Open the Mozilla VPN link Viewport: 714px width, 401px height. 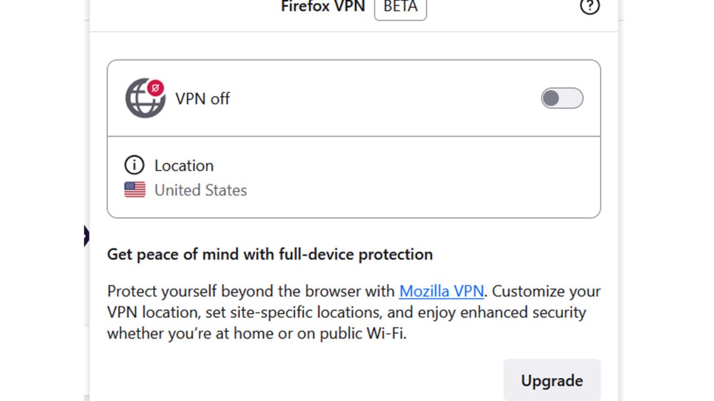(441, 292)
